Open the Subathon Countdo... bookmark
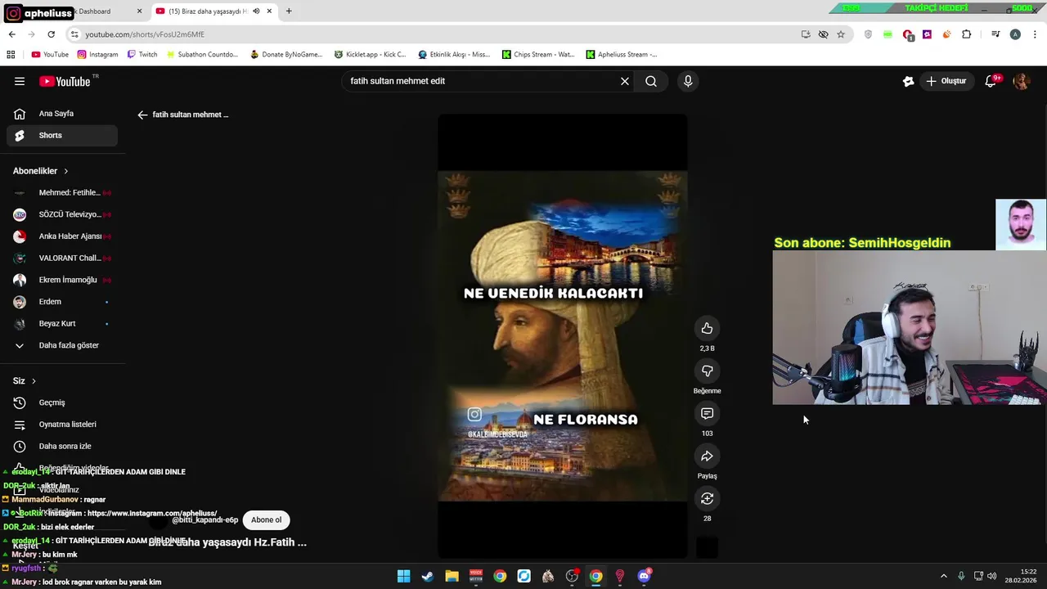 click(202, 55)
